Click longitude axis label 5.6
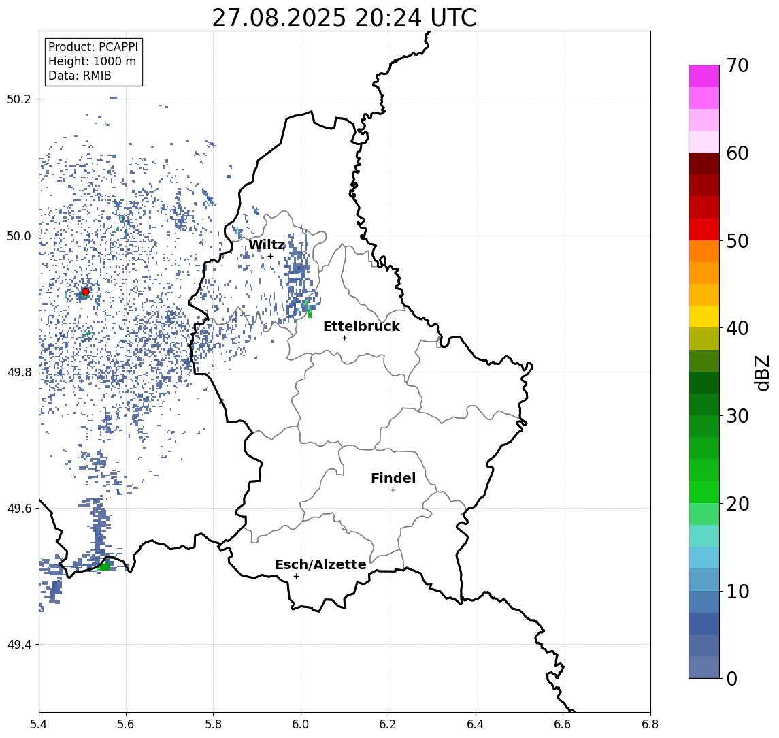Screen dimensions: 779x738 (126, 724)
